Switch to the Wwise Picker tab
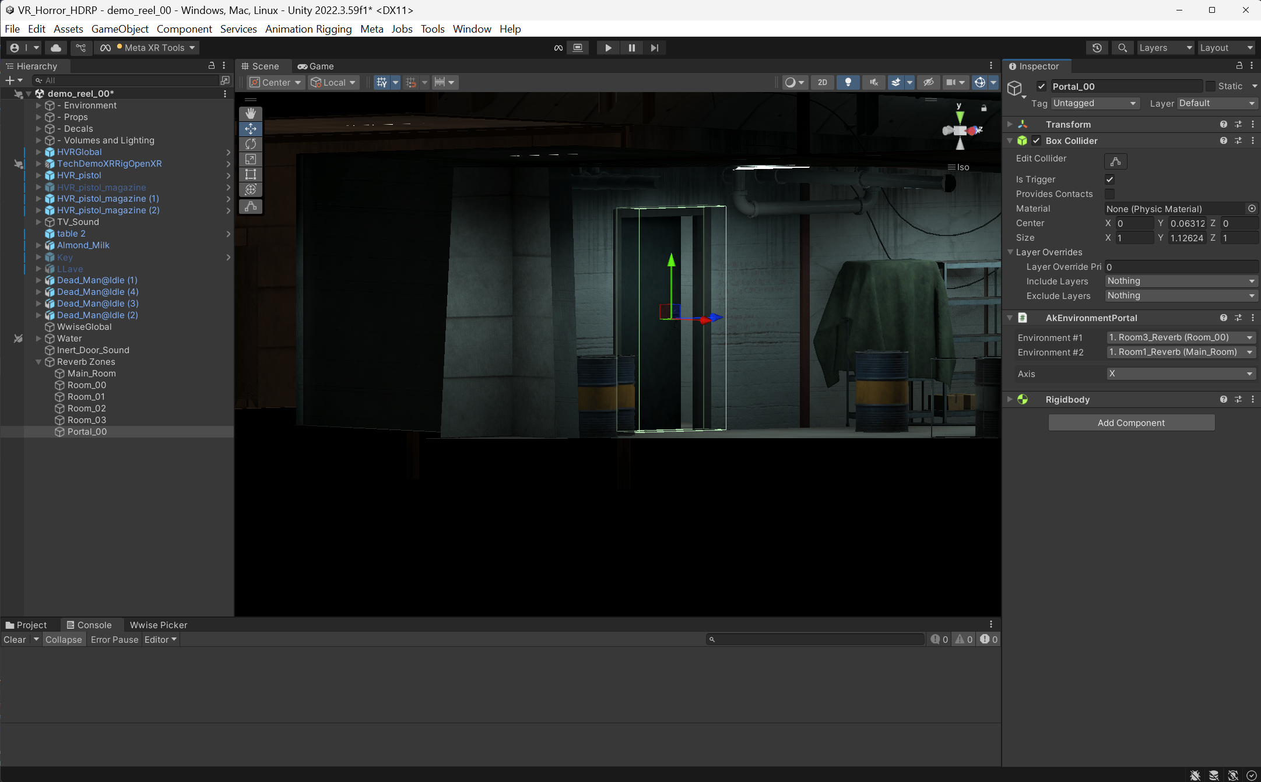The width and height of the screenshot is (1261, 782). (x=158, y=625)
